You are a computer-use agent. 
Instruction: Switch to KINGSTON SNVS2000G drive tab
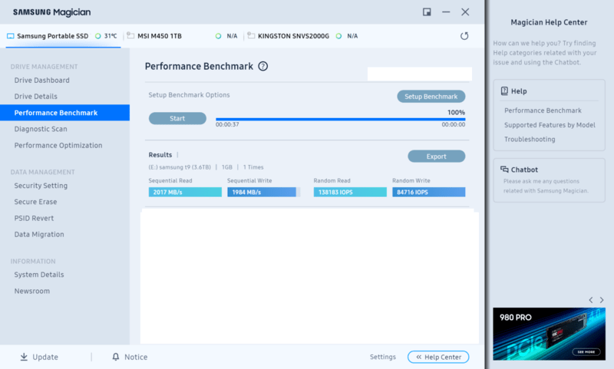click(x=293, y=36)
